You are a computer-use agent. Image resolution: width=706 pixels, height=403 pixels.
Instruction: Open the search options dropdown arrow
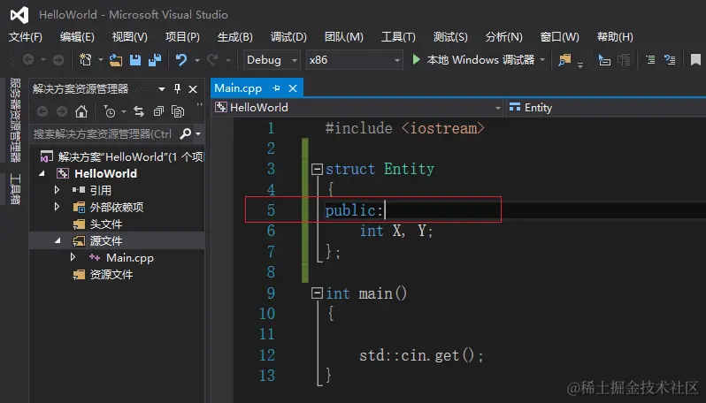point(198,134)
